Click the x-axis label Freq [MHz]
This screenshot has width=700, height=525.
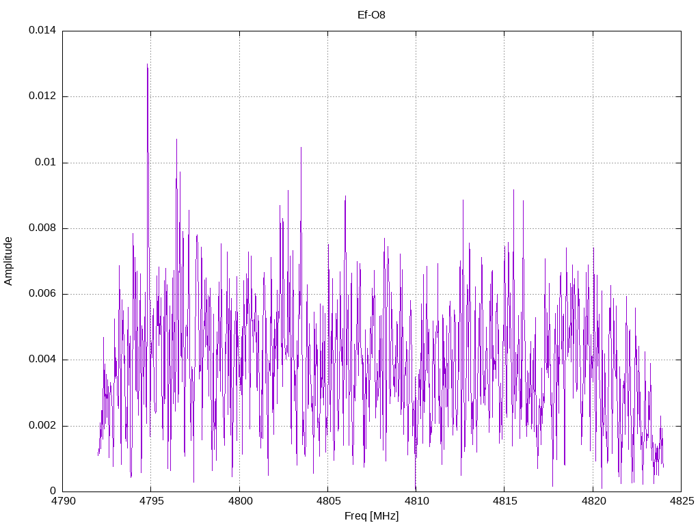[371, 516]
